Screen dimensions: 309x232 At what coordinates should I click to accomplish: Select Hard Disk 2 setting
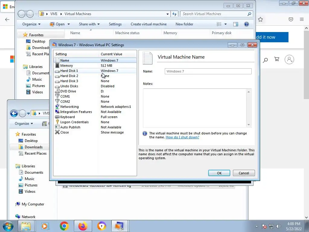click(x=95, y=76)
